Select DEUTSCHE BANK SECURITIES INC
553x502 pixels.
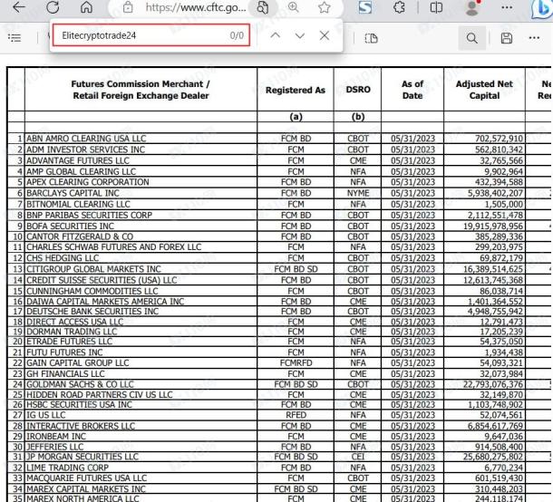pyautogui.click(x=92, y=312)
